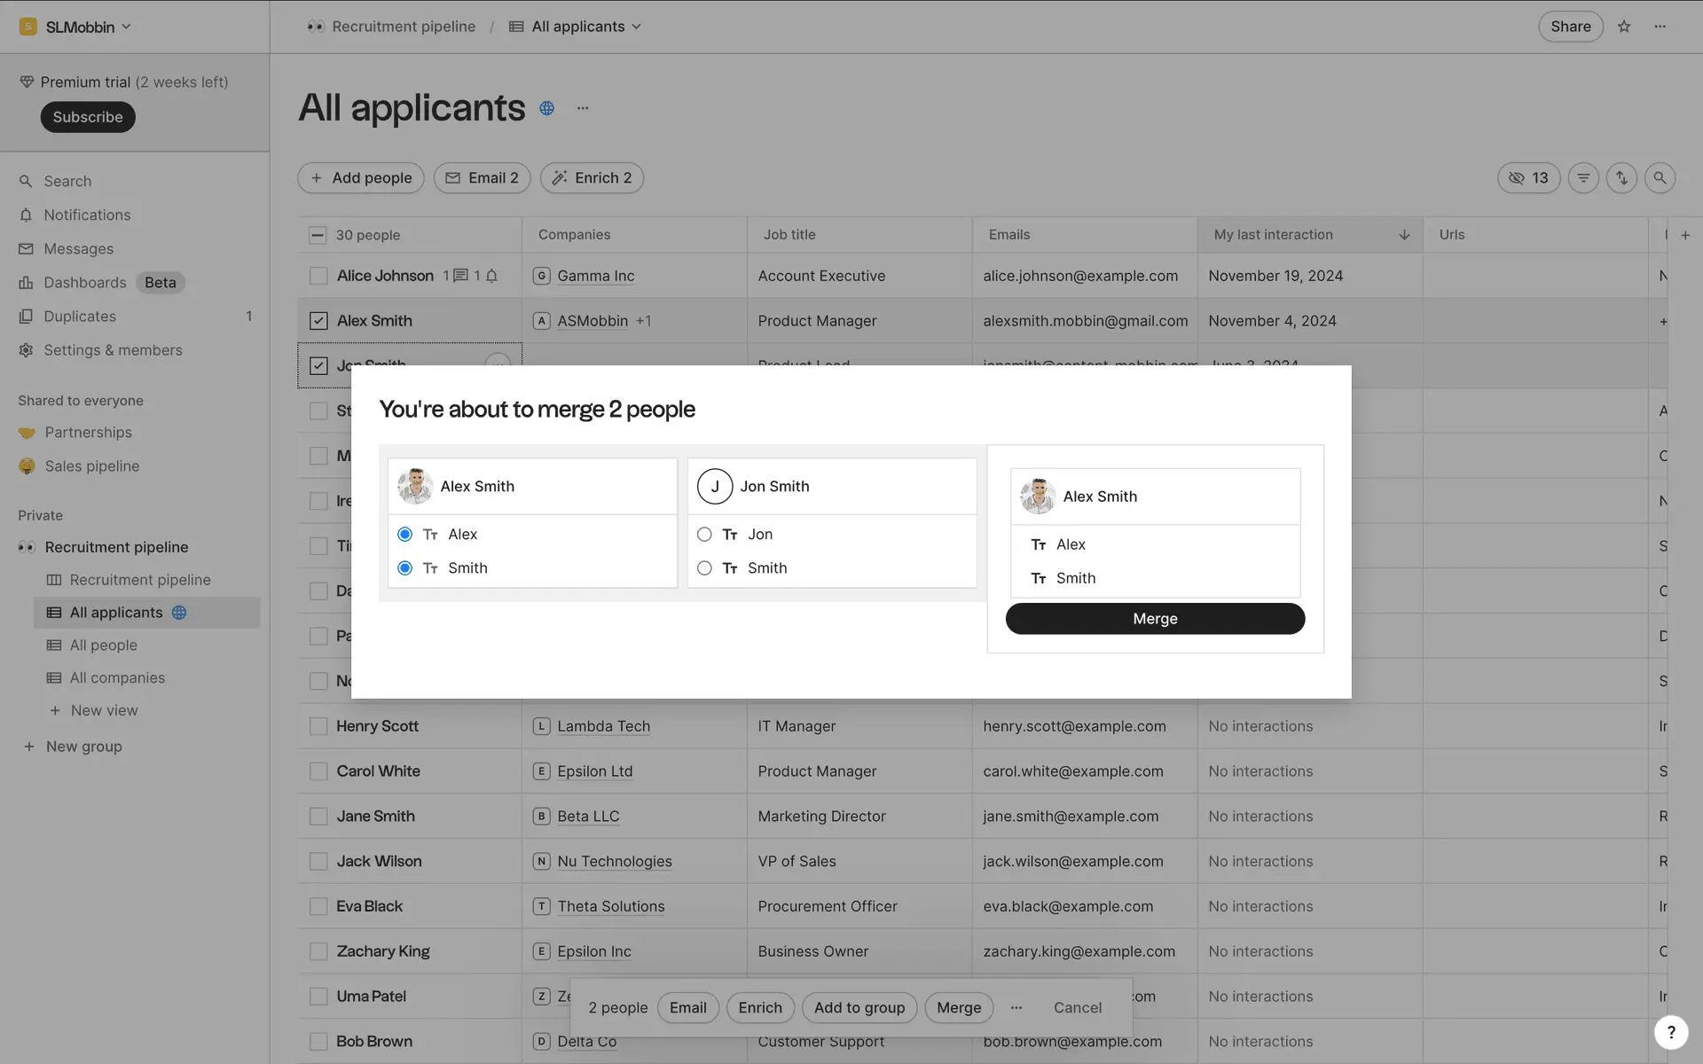Screen dimensions: 1703x1064
Task: Click the sort arrows icon
Action: pos(1621,178)
